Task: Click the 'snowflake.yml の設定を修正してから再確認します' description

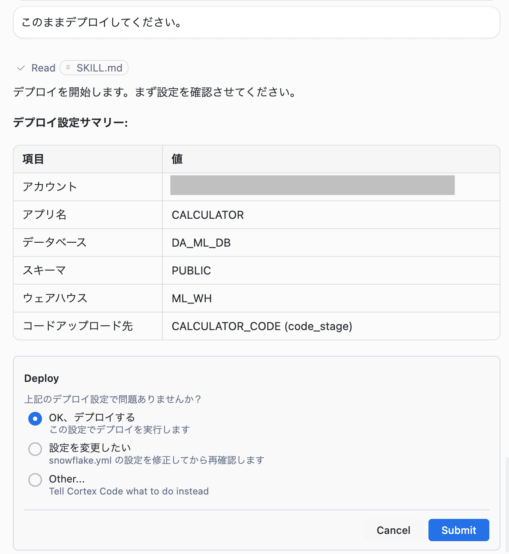Action: tap(156, 460)
